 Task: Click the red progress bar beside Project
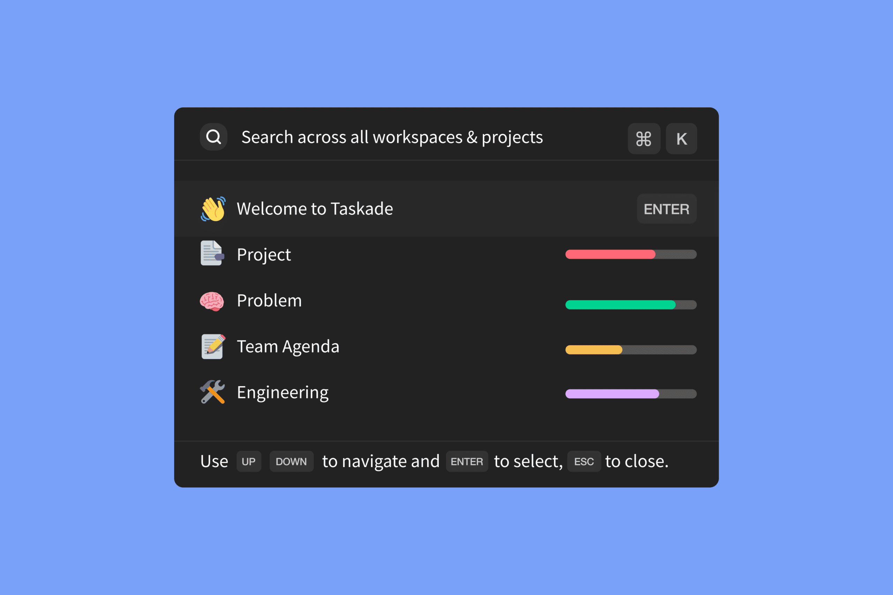610,254
